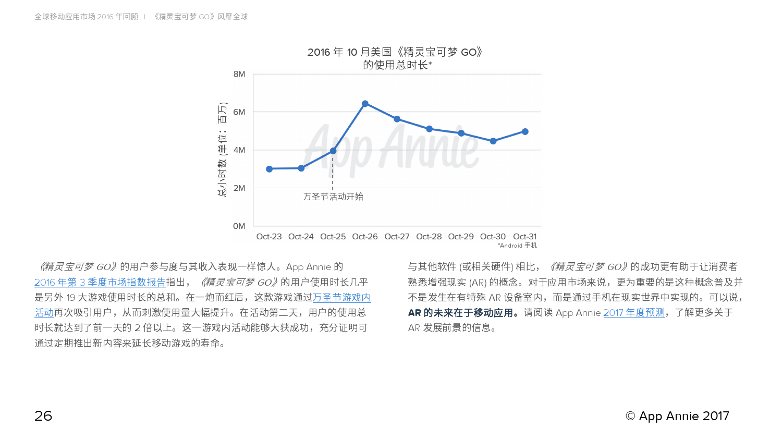Image resolution: width=782 pixels, height=440 pixels.
Task: Click the Oct-25 x-axis label
Action: click(x=333, y=237)
